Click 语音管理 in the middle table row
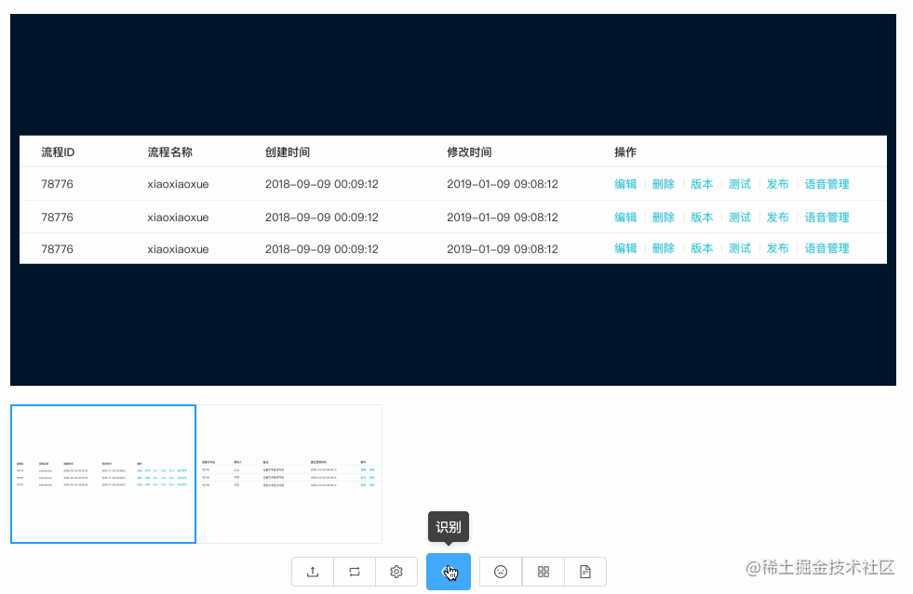Viewport: 913px width, 594px height. 826,218
